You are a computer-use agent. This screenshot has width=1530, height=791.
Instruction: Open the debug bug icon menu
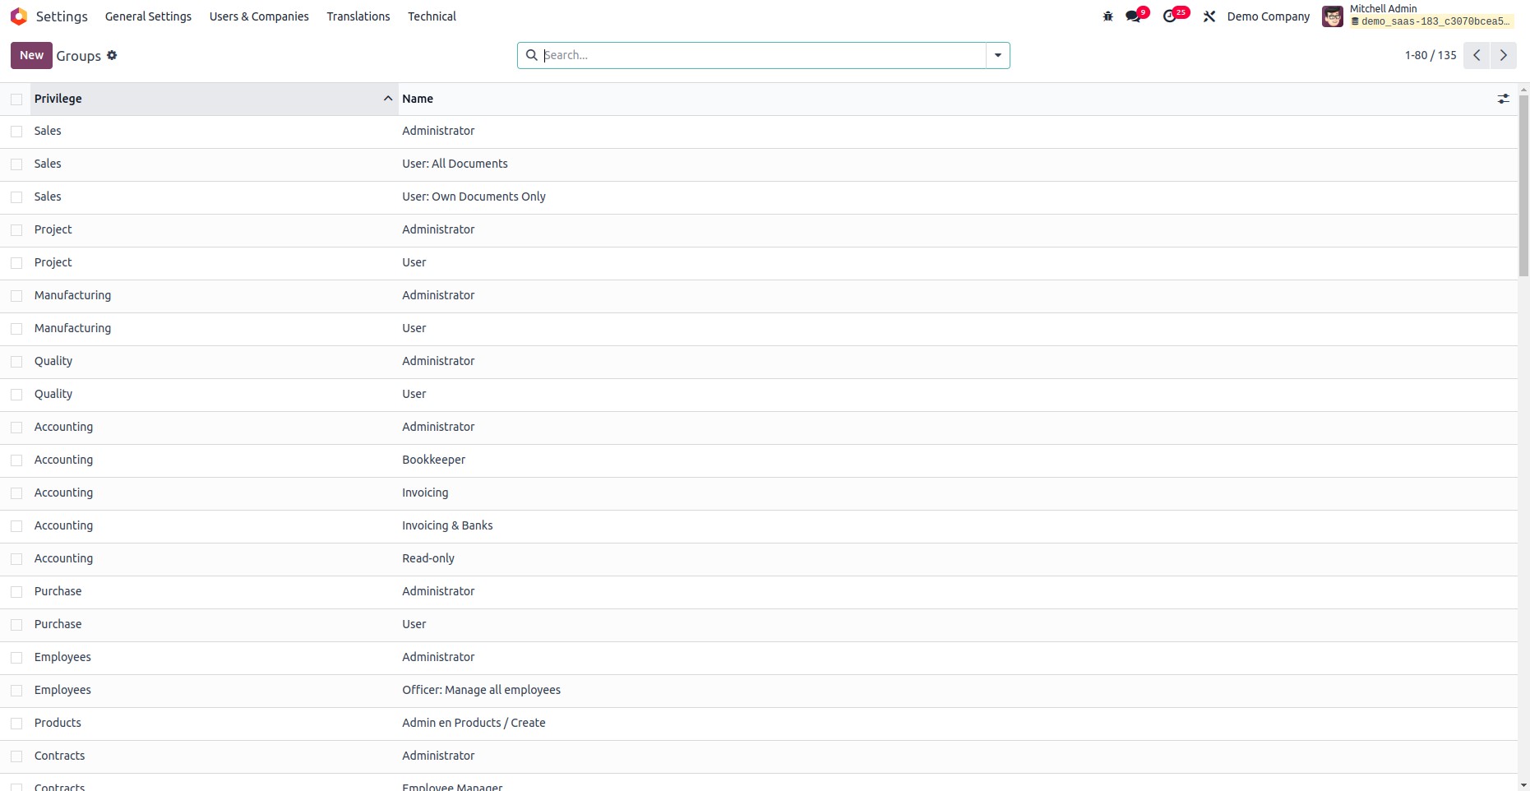1107,16
